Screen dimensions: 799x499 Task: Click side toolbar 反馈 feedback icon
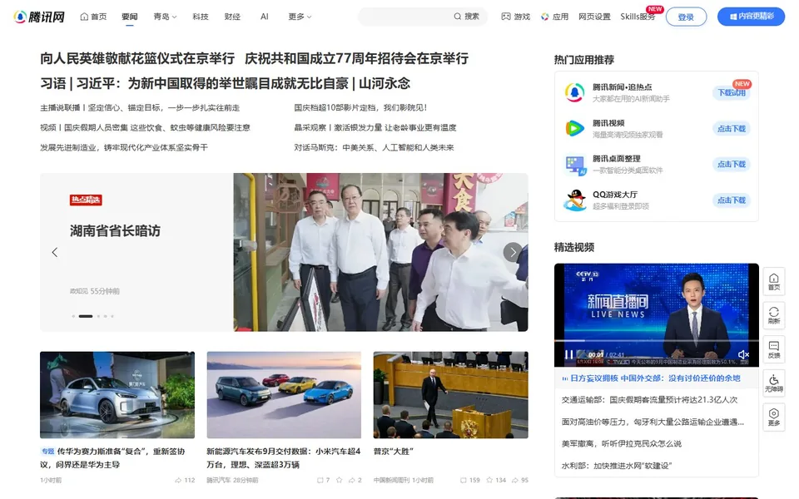(x=773, y=349)
